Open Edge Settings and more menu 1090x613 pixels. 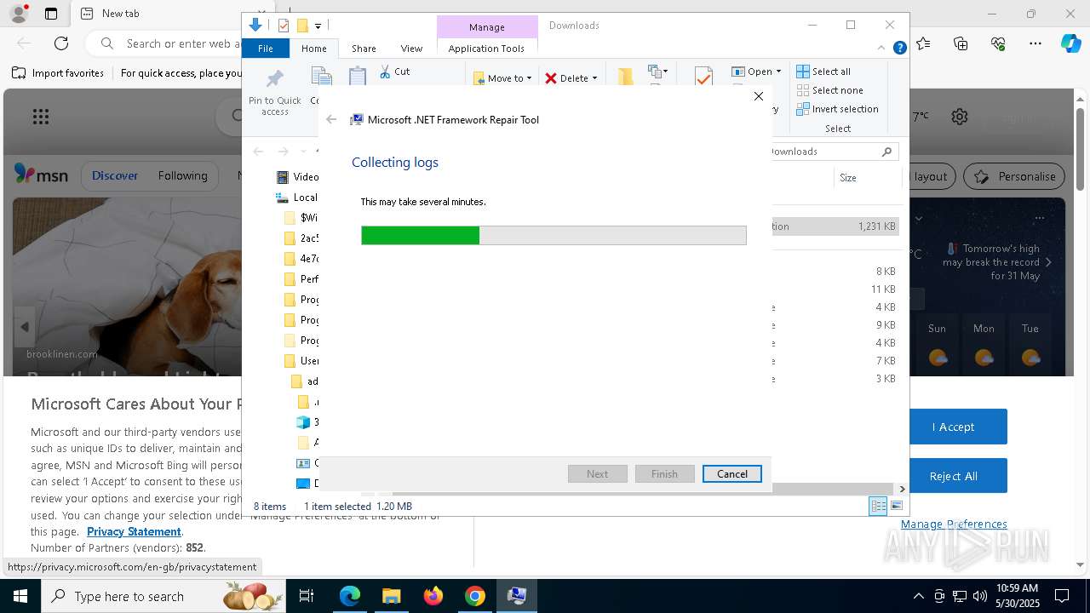(1035, 43)
